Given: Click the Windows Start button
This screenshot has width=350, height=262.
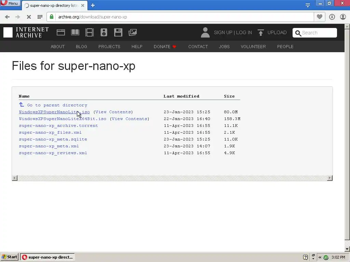Looking at the screenshot, I should [x=10, y=257].
